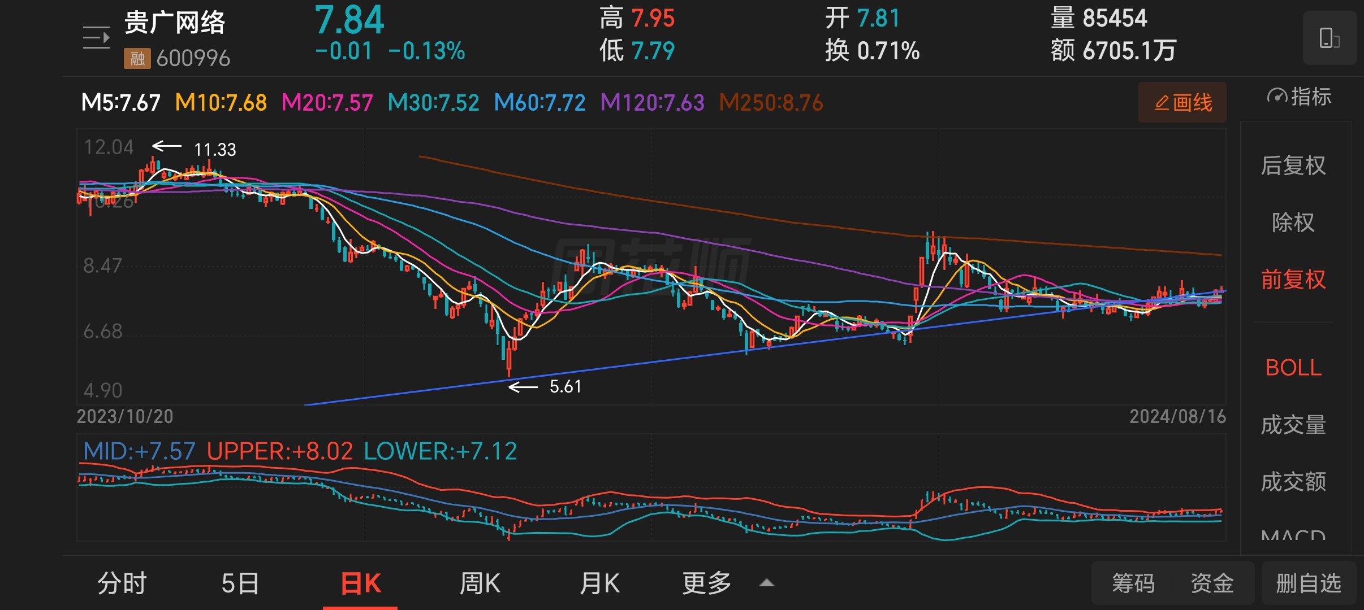Screen dimensions: 1364x610
Task: Select 前复权 forward adjustment mode
Action: (x=1293, y=280)
